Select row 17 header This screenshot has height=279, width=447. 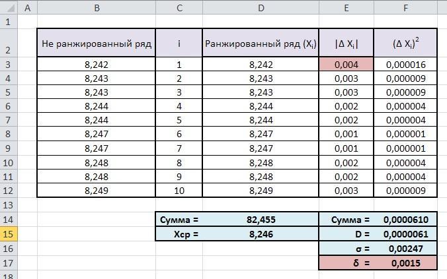pos(9,263)
